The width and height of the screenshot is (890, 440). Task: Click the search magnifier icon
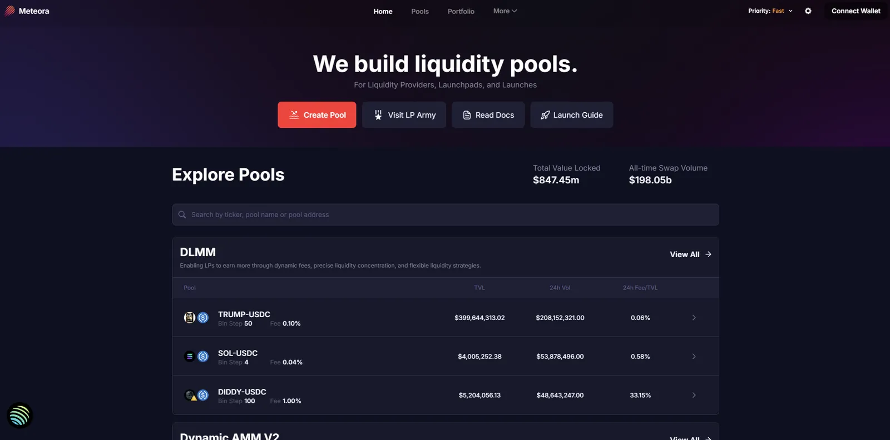click(182, 214)
